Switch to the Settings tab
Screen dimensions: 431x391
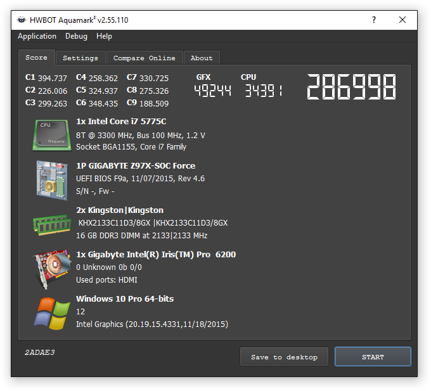point(80,58)
